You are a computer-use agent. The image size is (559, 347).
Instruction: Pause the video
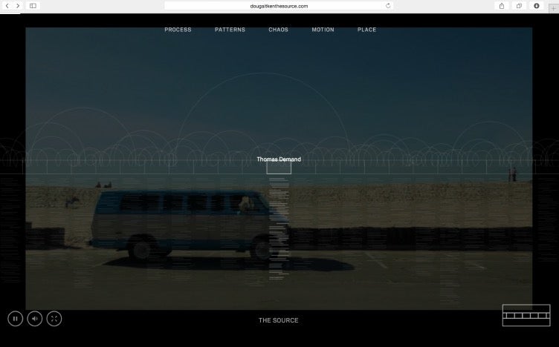click(x=16, y=319)
